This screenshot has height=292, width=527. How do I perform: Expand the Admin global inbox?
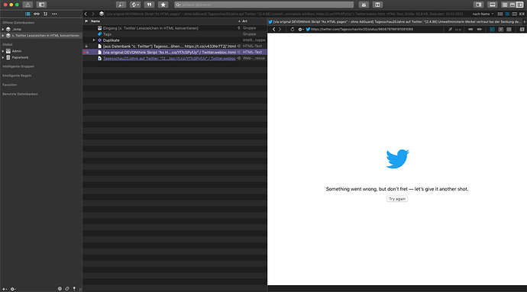(x=3, y=51)
